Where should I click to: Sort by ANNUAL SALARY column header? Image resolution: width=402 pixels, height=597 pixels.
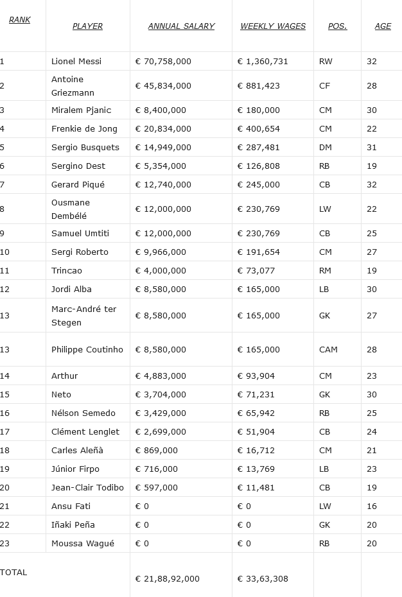click(181, 26)
